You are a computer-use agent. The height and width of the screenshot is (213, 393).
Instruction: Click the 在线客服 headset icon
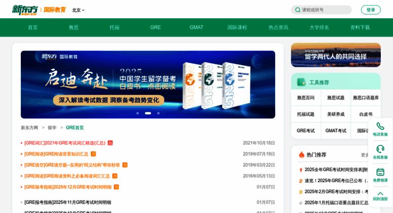point(380,149)
